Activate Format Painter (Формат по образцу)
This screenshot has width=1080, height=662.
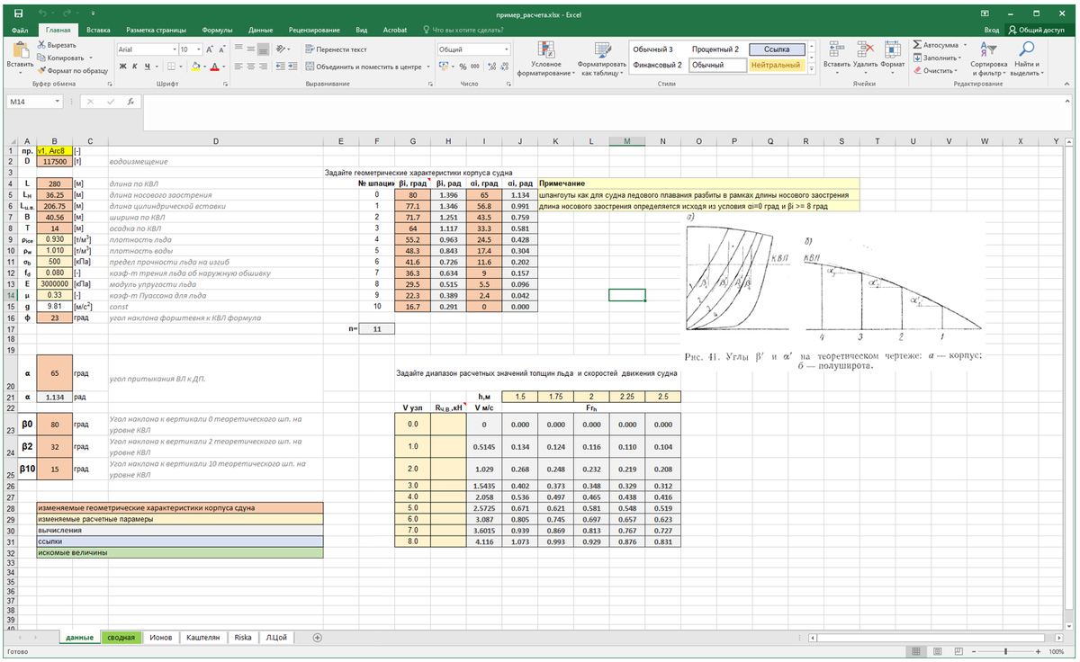pyautogui.click(x=72, y=69)
